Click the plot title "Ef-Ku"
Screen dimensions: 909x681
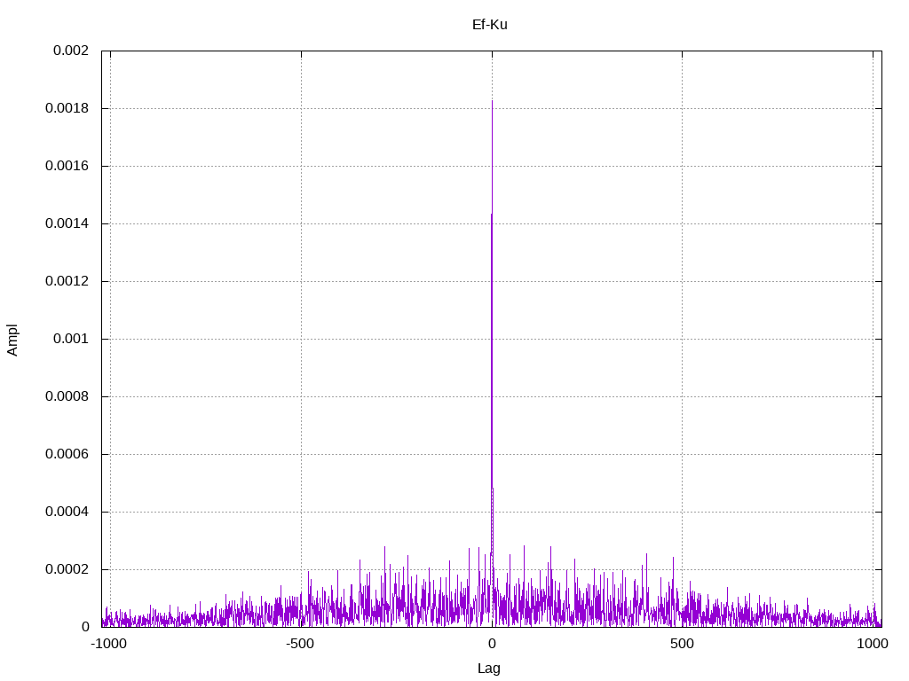coord(490,24)
